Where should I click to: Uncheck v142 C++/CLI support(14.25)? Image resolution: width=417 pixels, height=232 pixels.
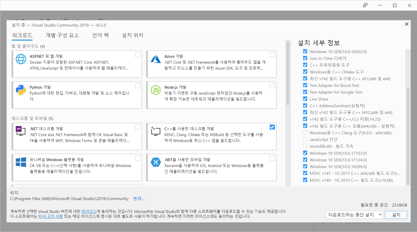[305, 119]
